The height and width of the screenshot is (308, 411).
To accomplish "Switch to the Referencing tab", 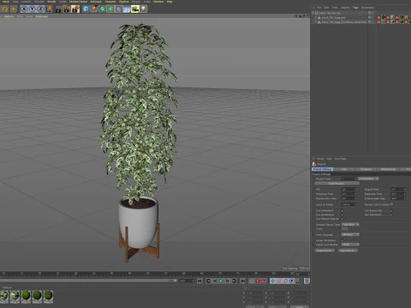I will (388, 169).
